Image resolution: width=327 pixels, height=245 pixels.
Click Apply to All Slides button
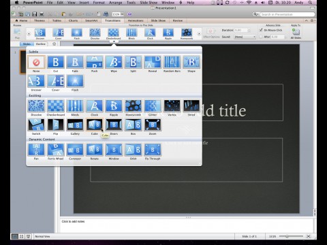[296, 33]
